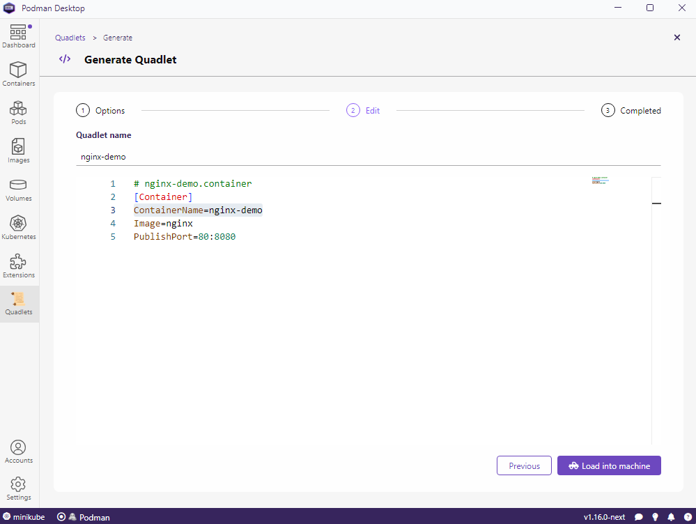Image resolution: width=696 pixels, height=524 pixels.
Task: Open Extensions in the sidebar
Action: [x=19, y=265]
